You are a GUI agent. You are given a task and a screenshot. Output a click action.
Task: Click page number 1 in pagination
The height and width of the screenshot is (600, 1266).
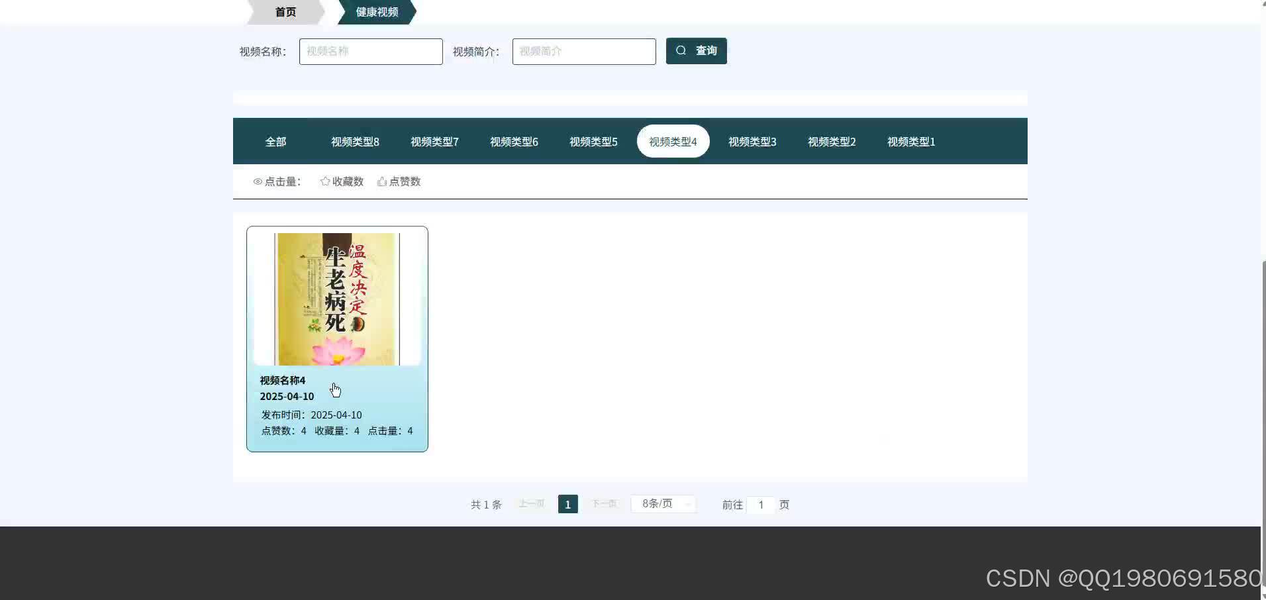(567, 503)
